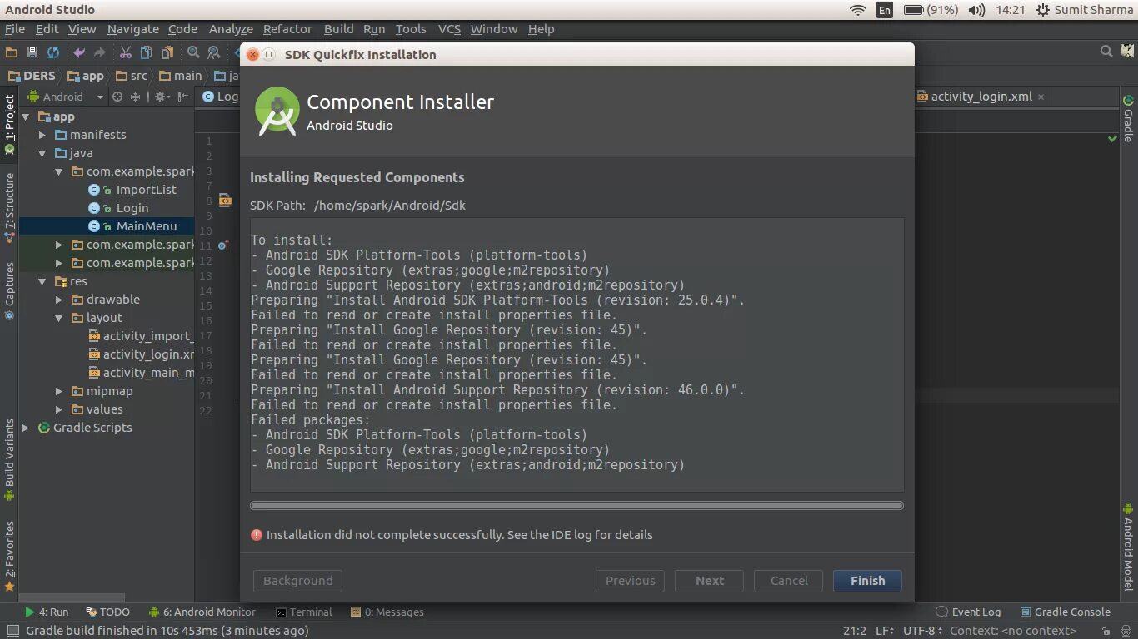Click the Previous button in dialog
Viewport: 1138px width, 639px height.
click(x=630, y=581)
